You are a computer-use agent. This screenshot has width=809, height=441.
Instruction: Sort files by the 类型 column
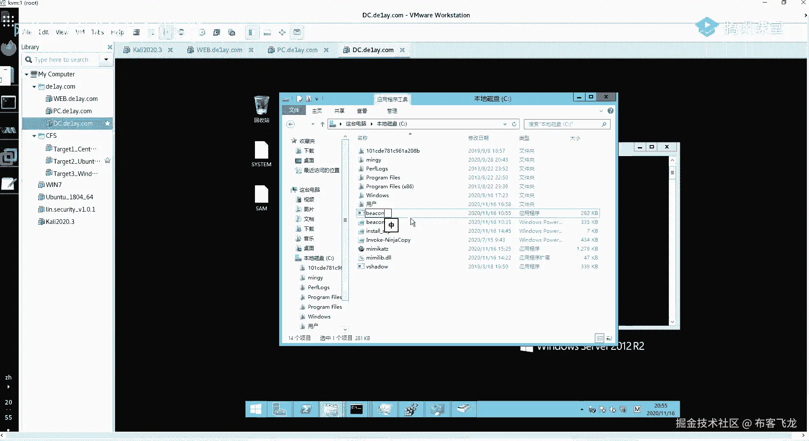pos(524,138)
